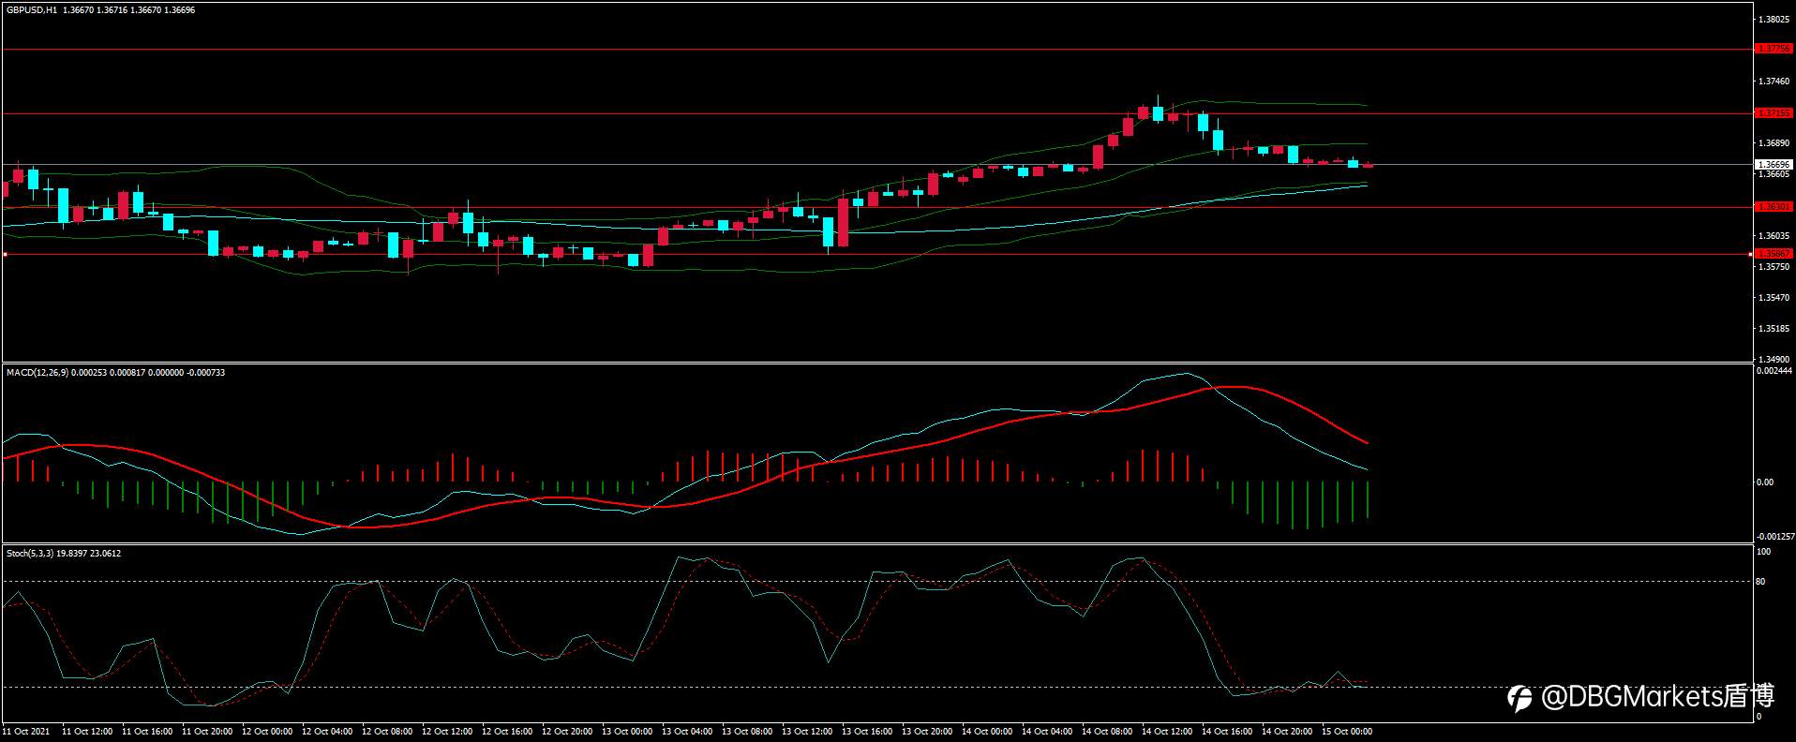This screenshot has height=742, width=1796.
Task: Click the 11 Oct 2021 time label
Action: pos(26,731)
